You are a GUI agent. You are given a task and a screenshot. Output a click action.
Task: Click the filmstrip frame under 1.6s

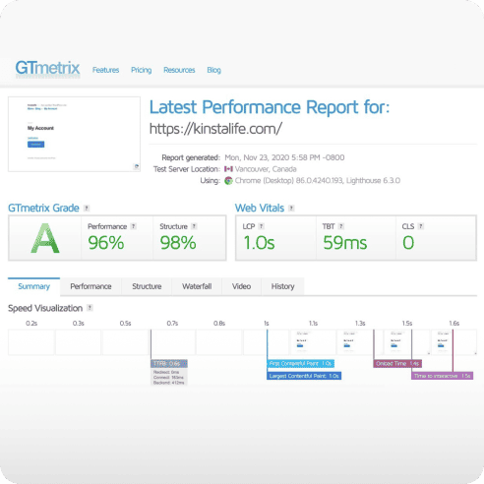(454, 342)
